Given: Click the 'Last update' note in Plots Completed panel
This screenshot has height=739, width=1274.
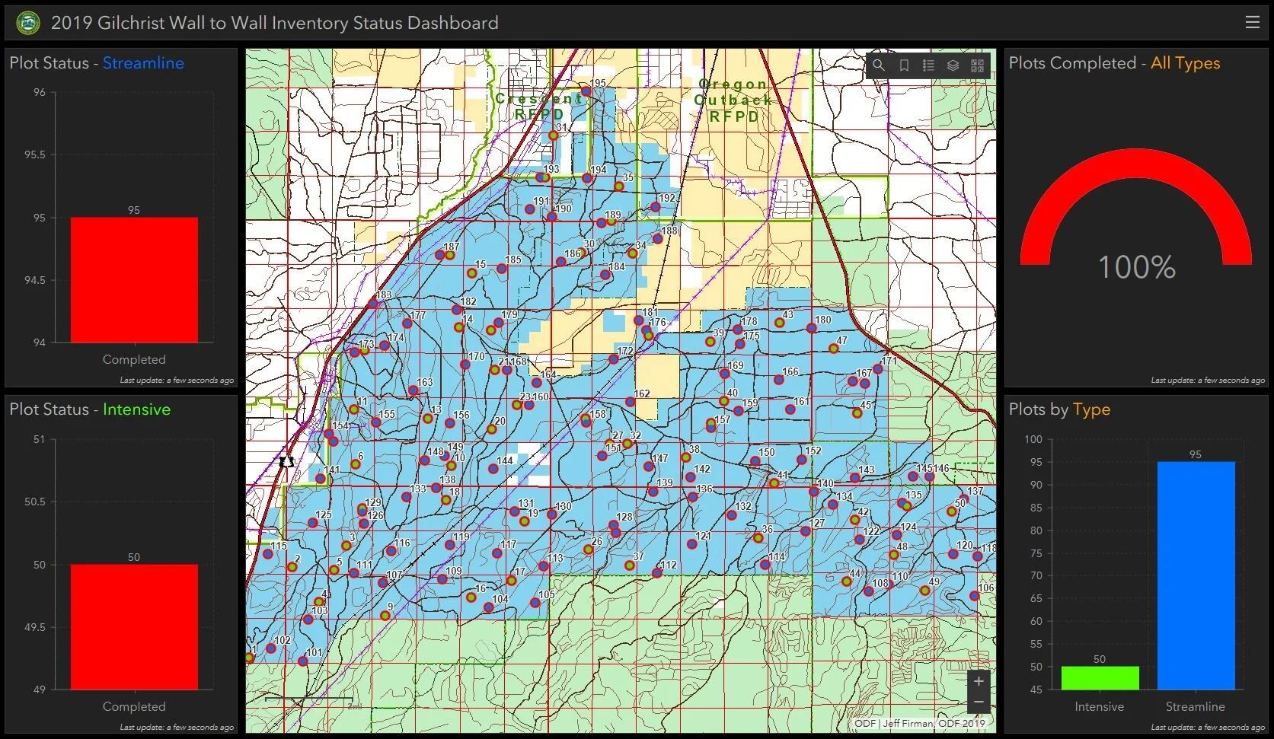Looking at the screenshot, I should pyautogui.click(x=1208, y=380).
